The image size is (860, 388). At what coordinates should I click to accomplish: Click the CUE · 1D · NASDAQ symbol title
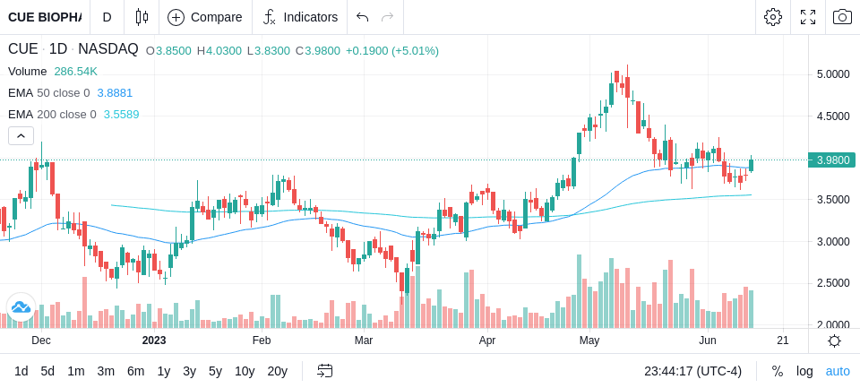click(73, 49)
